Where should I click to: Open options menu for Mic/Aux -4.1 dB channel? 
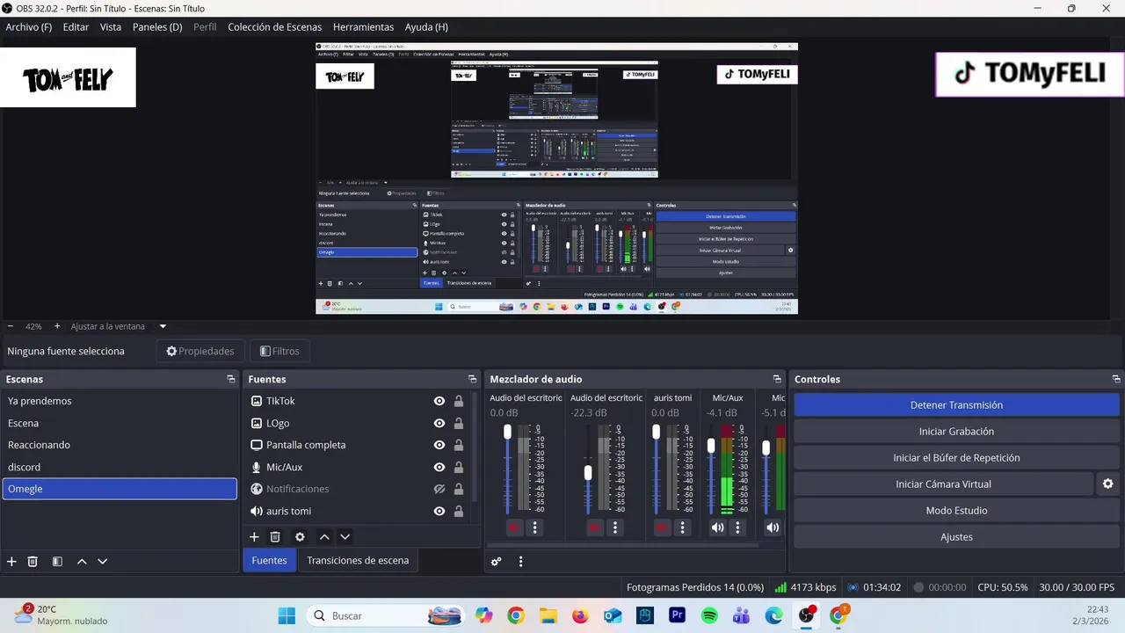click(x=738, y=527)
